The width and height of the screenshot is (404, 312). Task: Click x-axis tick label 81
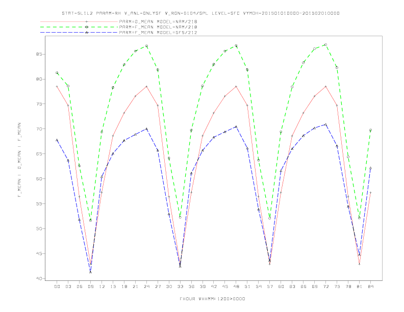pos(360,287)
